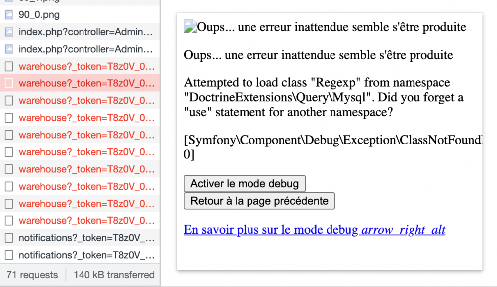Click the broken image icon above the error title
The image size is (497, 287).
coord(190,25)
